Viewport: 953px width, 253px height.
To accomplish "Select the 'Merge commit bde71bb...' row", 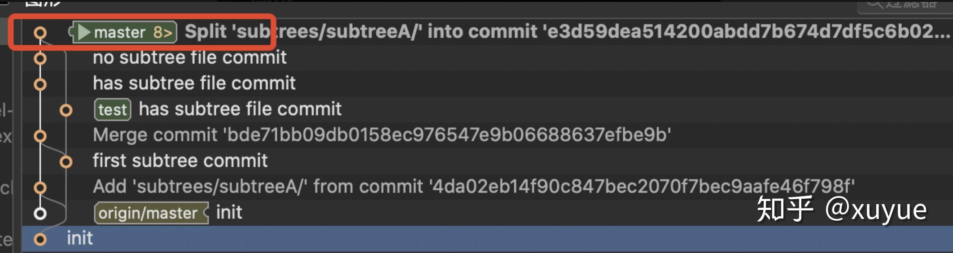I will coord(381,135).
